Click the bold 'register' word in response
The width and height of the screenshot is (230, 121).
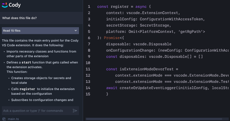point(27,89)
